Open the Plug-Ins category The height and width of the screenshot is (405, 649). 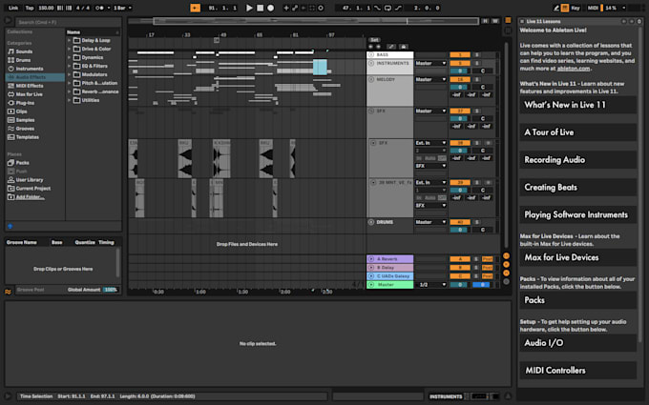click(x=25, y=103)
